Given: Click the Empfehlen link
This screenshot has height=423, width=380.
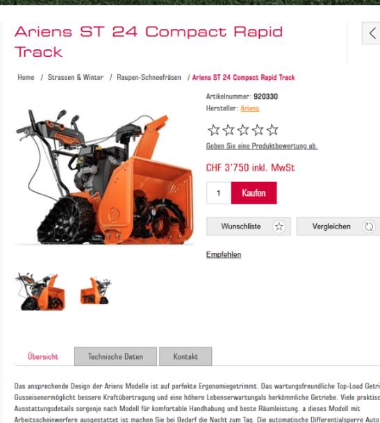Looking at the screenshot, I should coord(224,255).
